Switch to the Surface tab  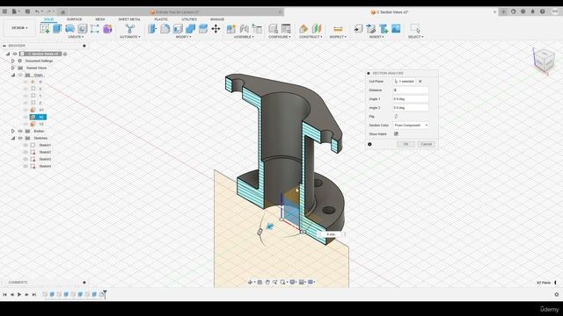coord(74,19)
